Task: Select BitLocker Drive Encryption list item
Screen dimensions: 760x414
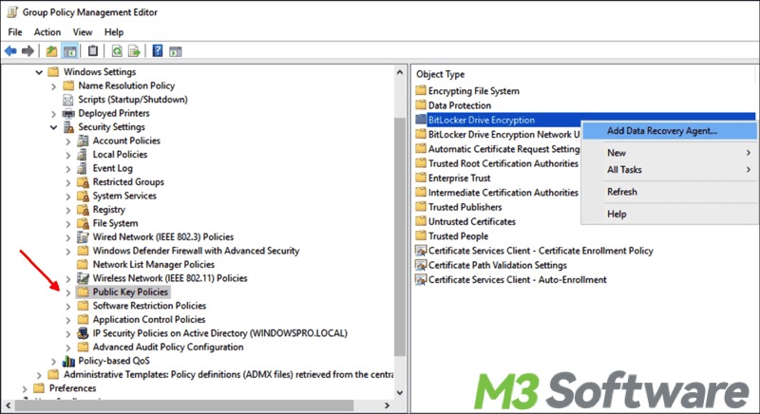Action: point(482,120)
